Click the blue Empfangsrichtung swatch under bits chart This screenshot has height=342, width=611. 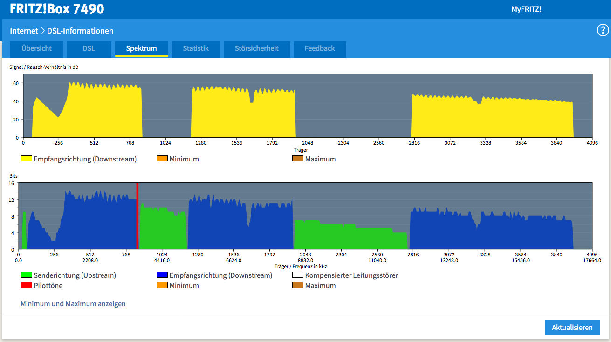[x=162, y=275]
